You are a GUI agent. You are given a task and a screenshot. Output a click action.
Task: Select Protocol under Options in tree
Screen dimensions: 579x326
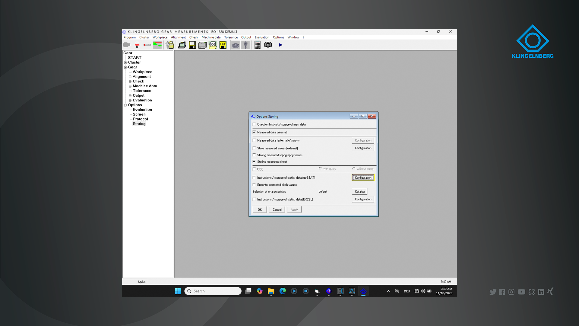pos(140,119)
